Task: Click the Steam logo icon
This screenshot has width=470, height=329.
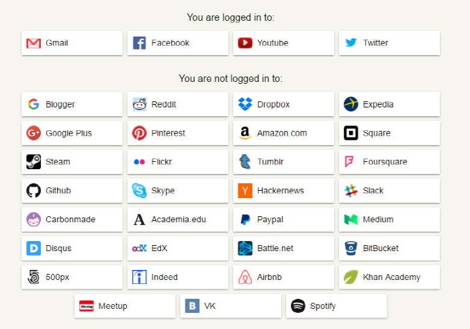Action: coord(34,162)
